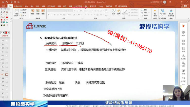Toggle Bold formatting in font group

pos(49,14)
